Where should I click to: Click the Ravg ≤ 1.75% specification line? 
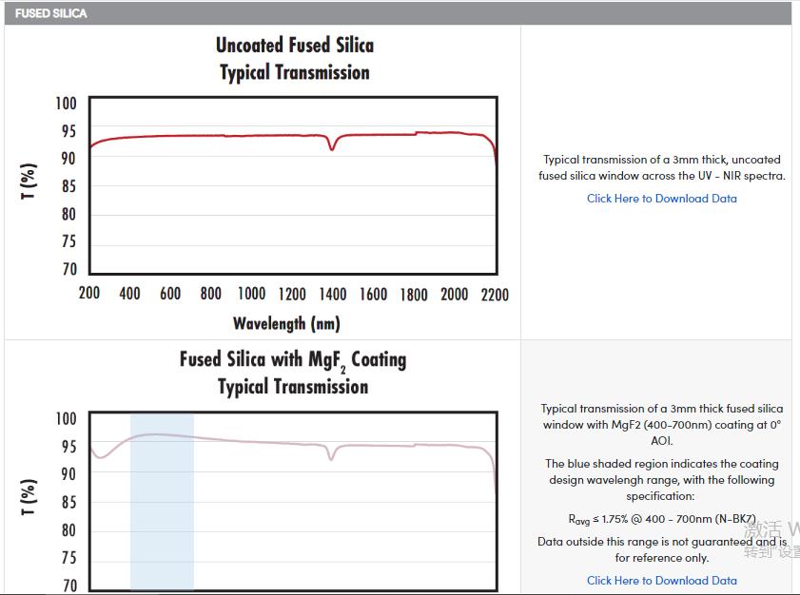(661, 519)
